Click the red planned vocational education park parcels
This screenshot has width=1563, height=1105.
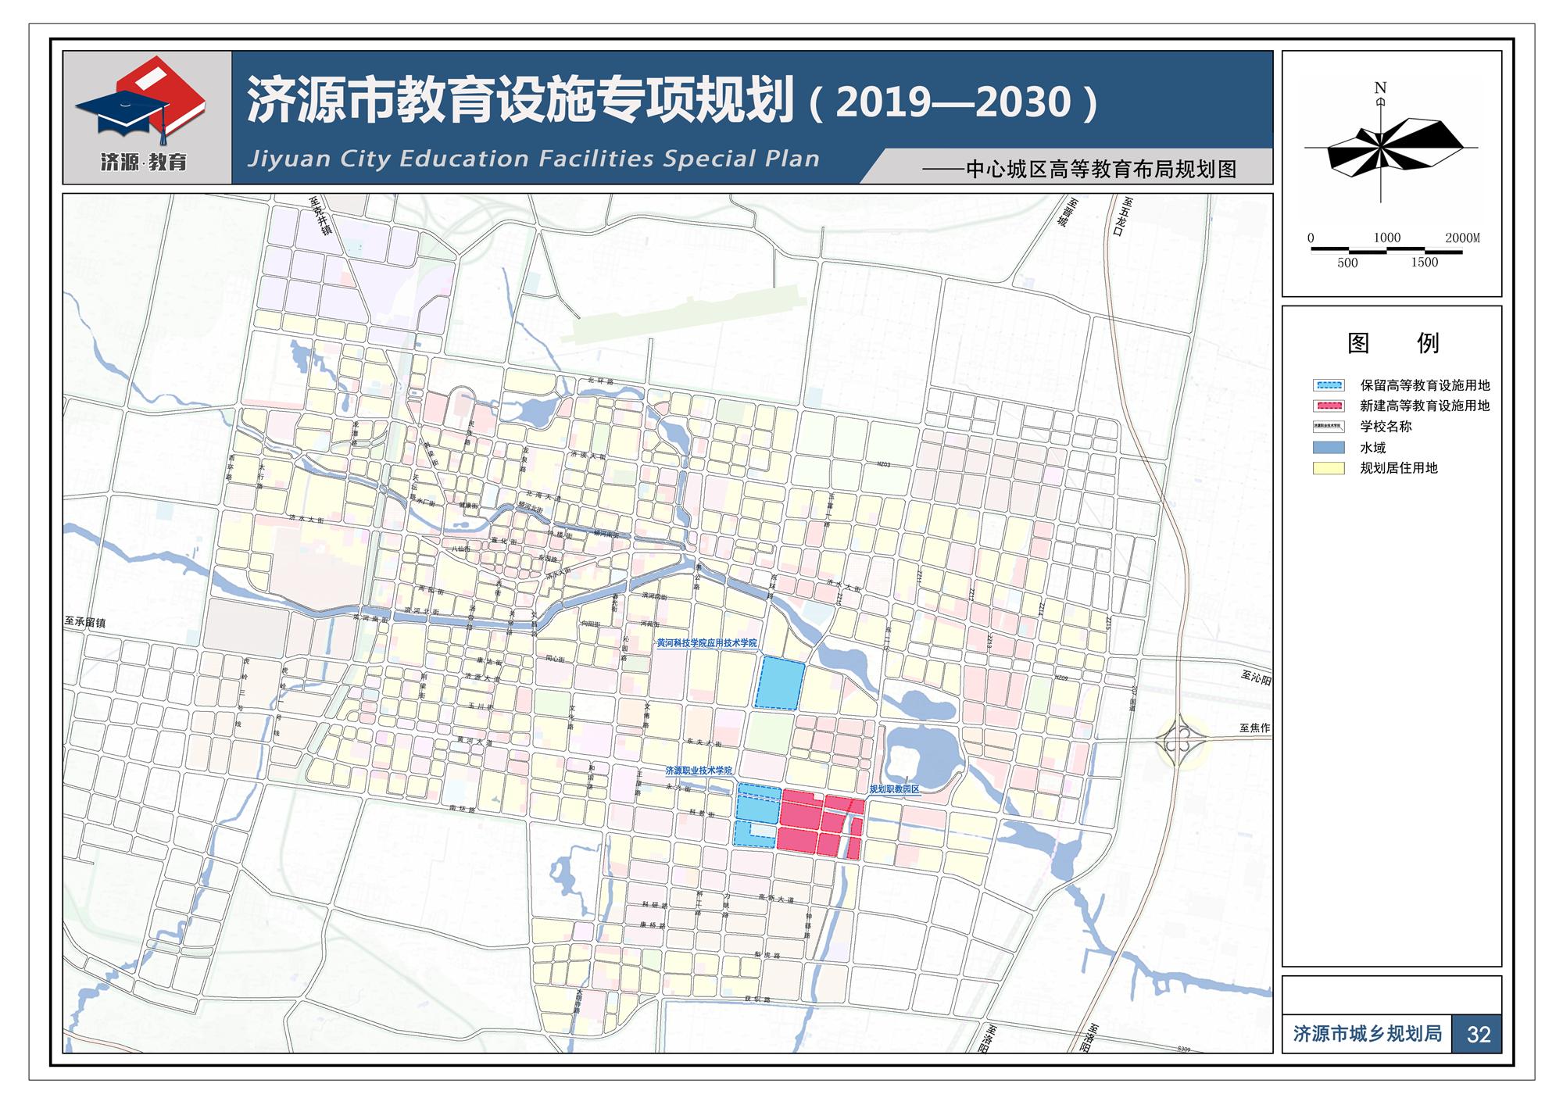(x=819, y=824)
